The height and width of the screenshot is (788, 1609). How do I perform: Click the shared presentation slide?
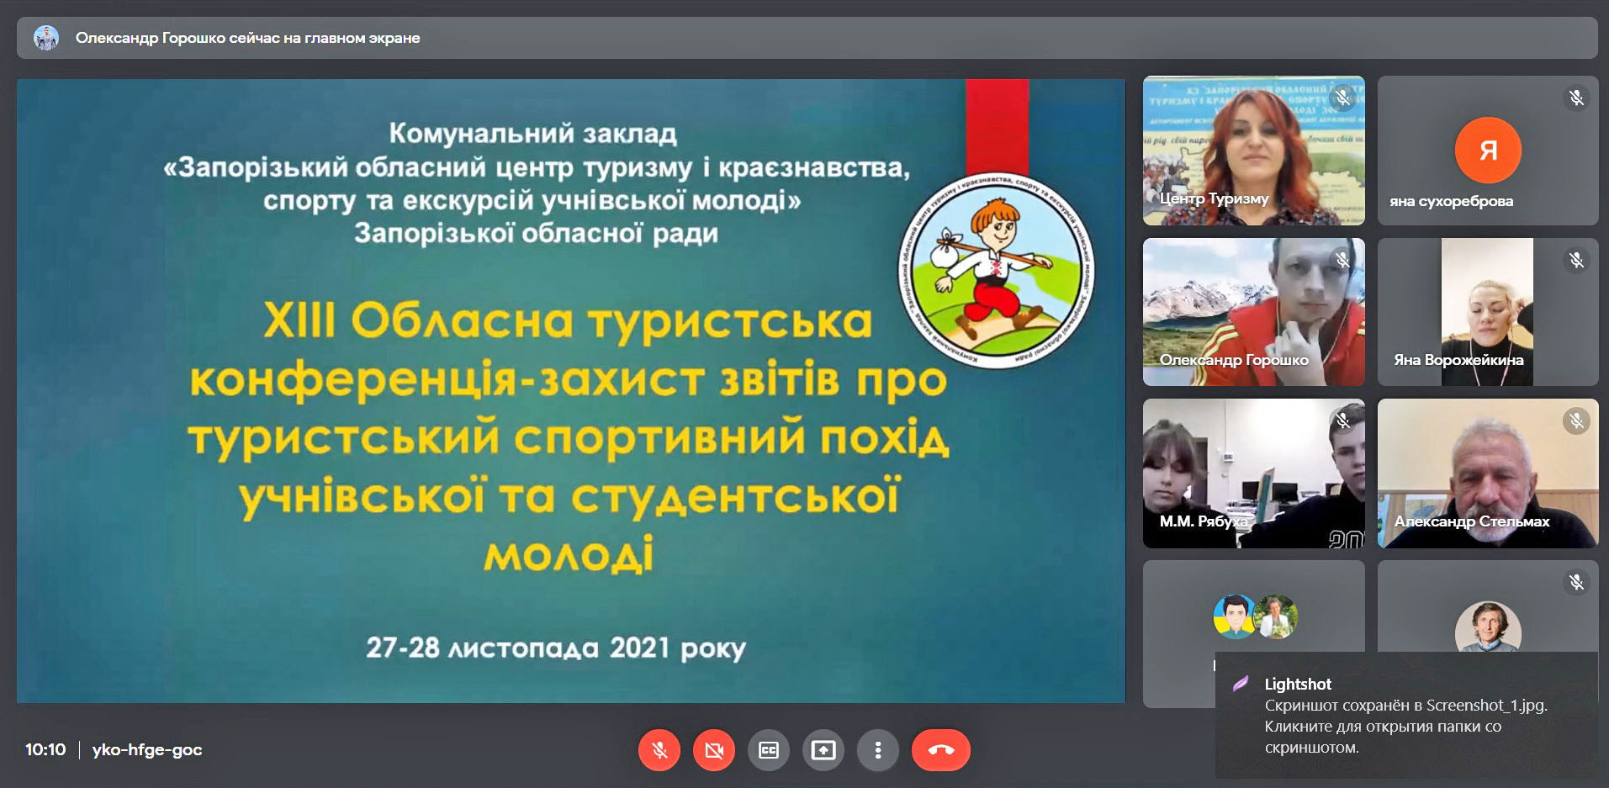click(570, 391)
